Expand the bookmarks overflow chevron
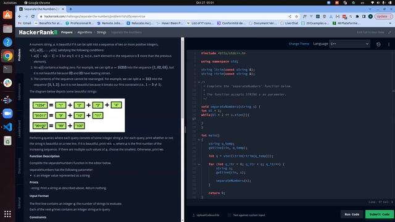This screenshot has width=395, height=222. 390,23
